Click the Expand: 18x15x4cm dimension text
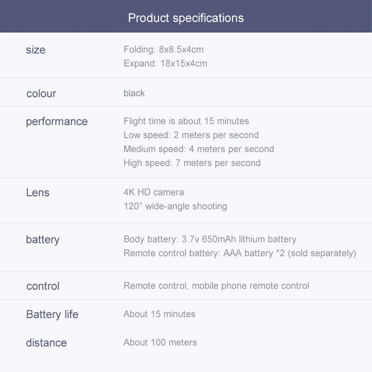This screenshot has width=372, height=372. point(165,63)
